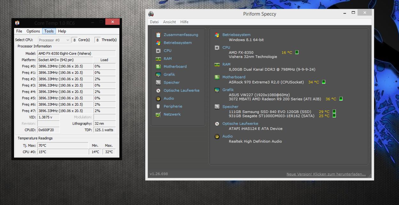Click the Windows 8.1 64-bit text
Image resolution: width=399 pixels, height=205 pixels.
246,40
